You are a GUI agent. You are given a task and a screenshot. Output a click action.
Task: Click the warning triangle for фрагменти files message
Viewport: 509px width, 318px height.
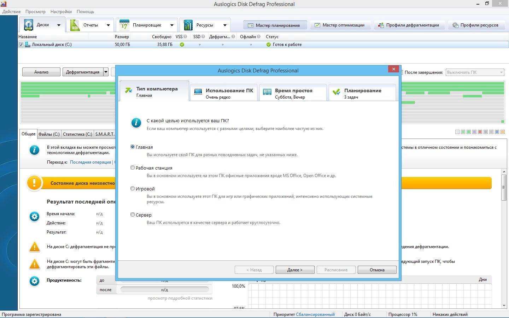[x=35, y=264]
